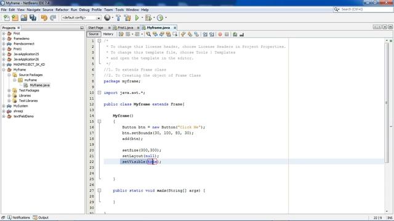The width and height of the screenshot is (394, 221).
Task: Expand the First project node
Action: (4, 33)
